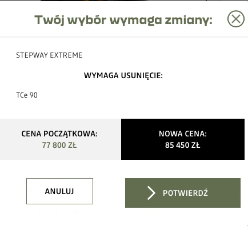Click the 77 800 ZŁ initial price
This screenshot has width=248, height=226.
(59, 145)
